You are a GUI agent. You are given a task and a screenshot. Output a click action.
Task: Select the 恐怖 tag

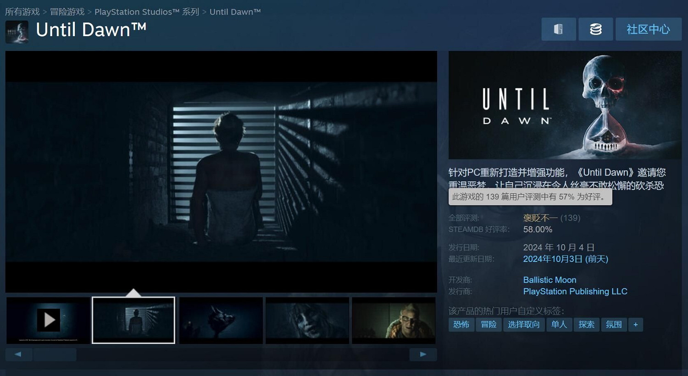pos(461,324)
